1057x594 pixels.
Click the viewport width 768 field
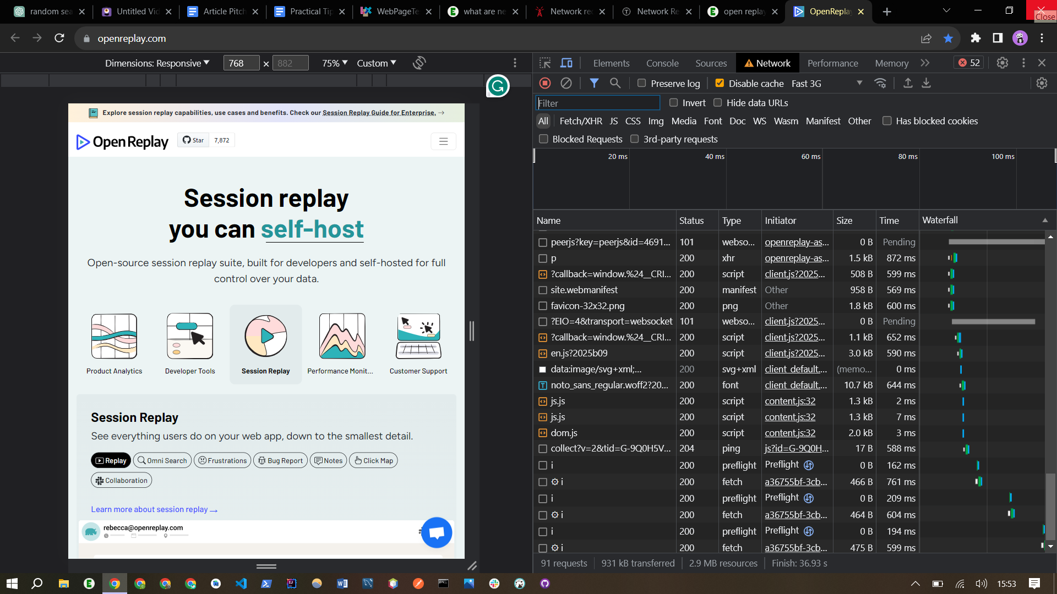click(x=241, y=63)
